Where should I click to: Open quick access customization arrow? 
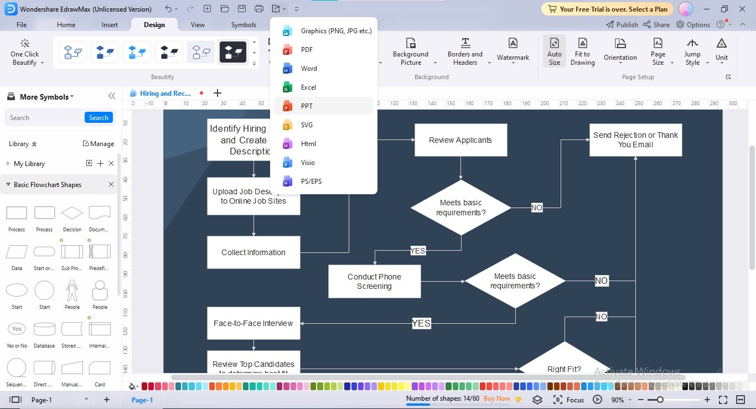(x=297, y=9)
